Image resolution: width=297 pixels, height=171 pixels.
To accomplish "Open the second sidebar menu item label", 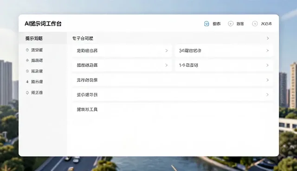I will point(37,60).
